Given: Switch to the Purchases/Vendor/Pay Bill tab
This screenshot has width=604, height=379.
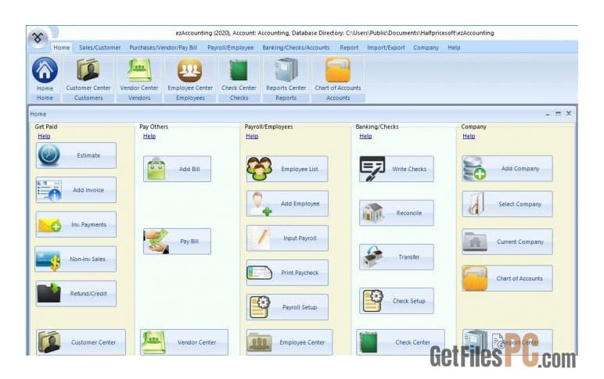Looking at the screenshot, I should point(164,48).
